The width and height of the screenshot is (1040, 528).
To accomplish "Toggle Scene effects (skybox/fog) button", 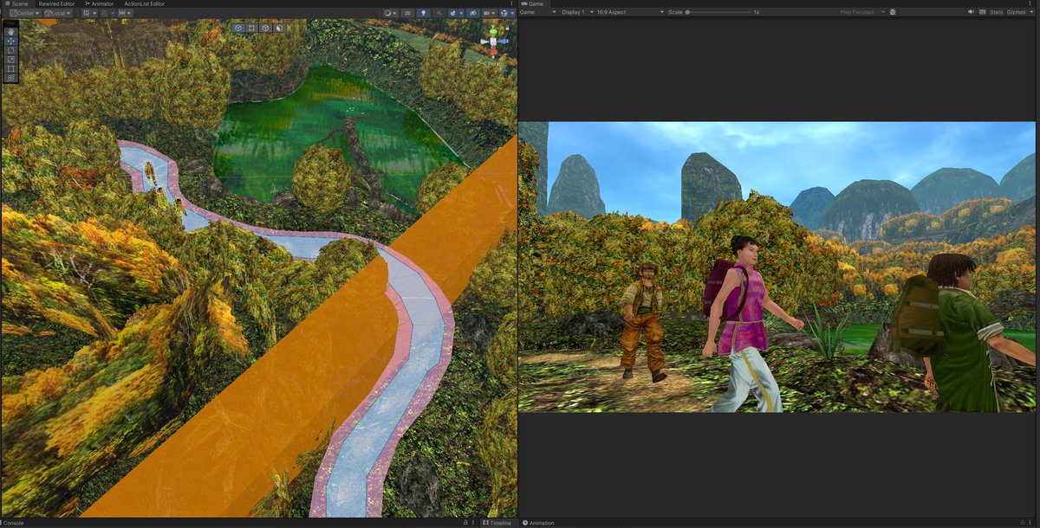I will (453, 13).
